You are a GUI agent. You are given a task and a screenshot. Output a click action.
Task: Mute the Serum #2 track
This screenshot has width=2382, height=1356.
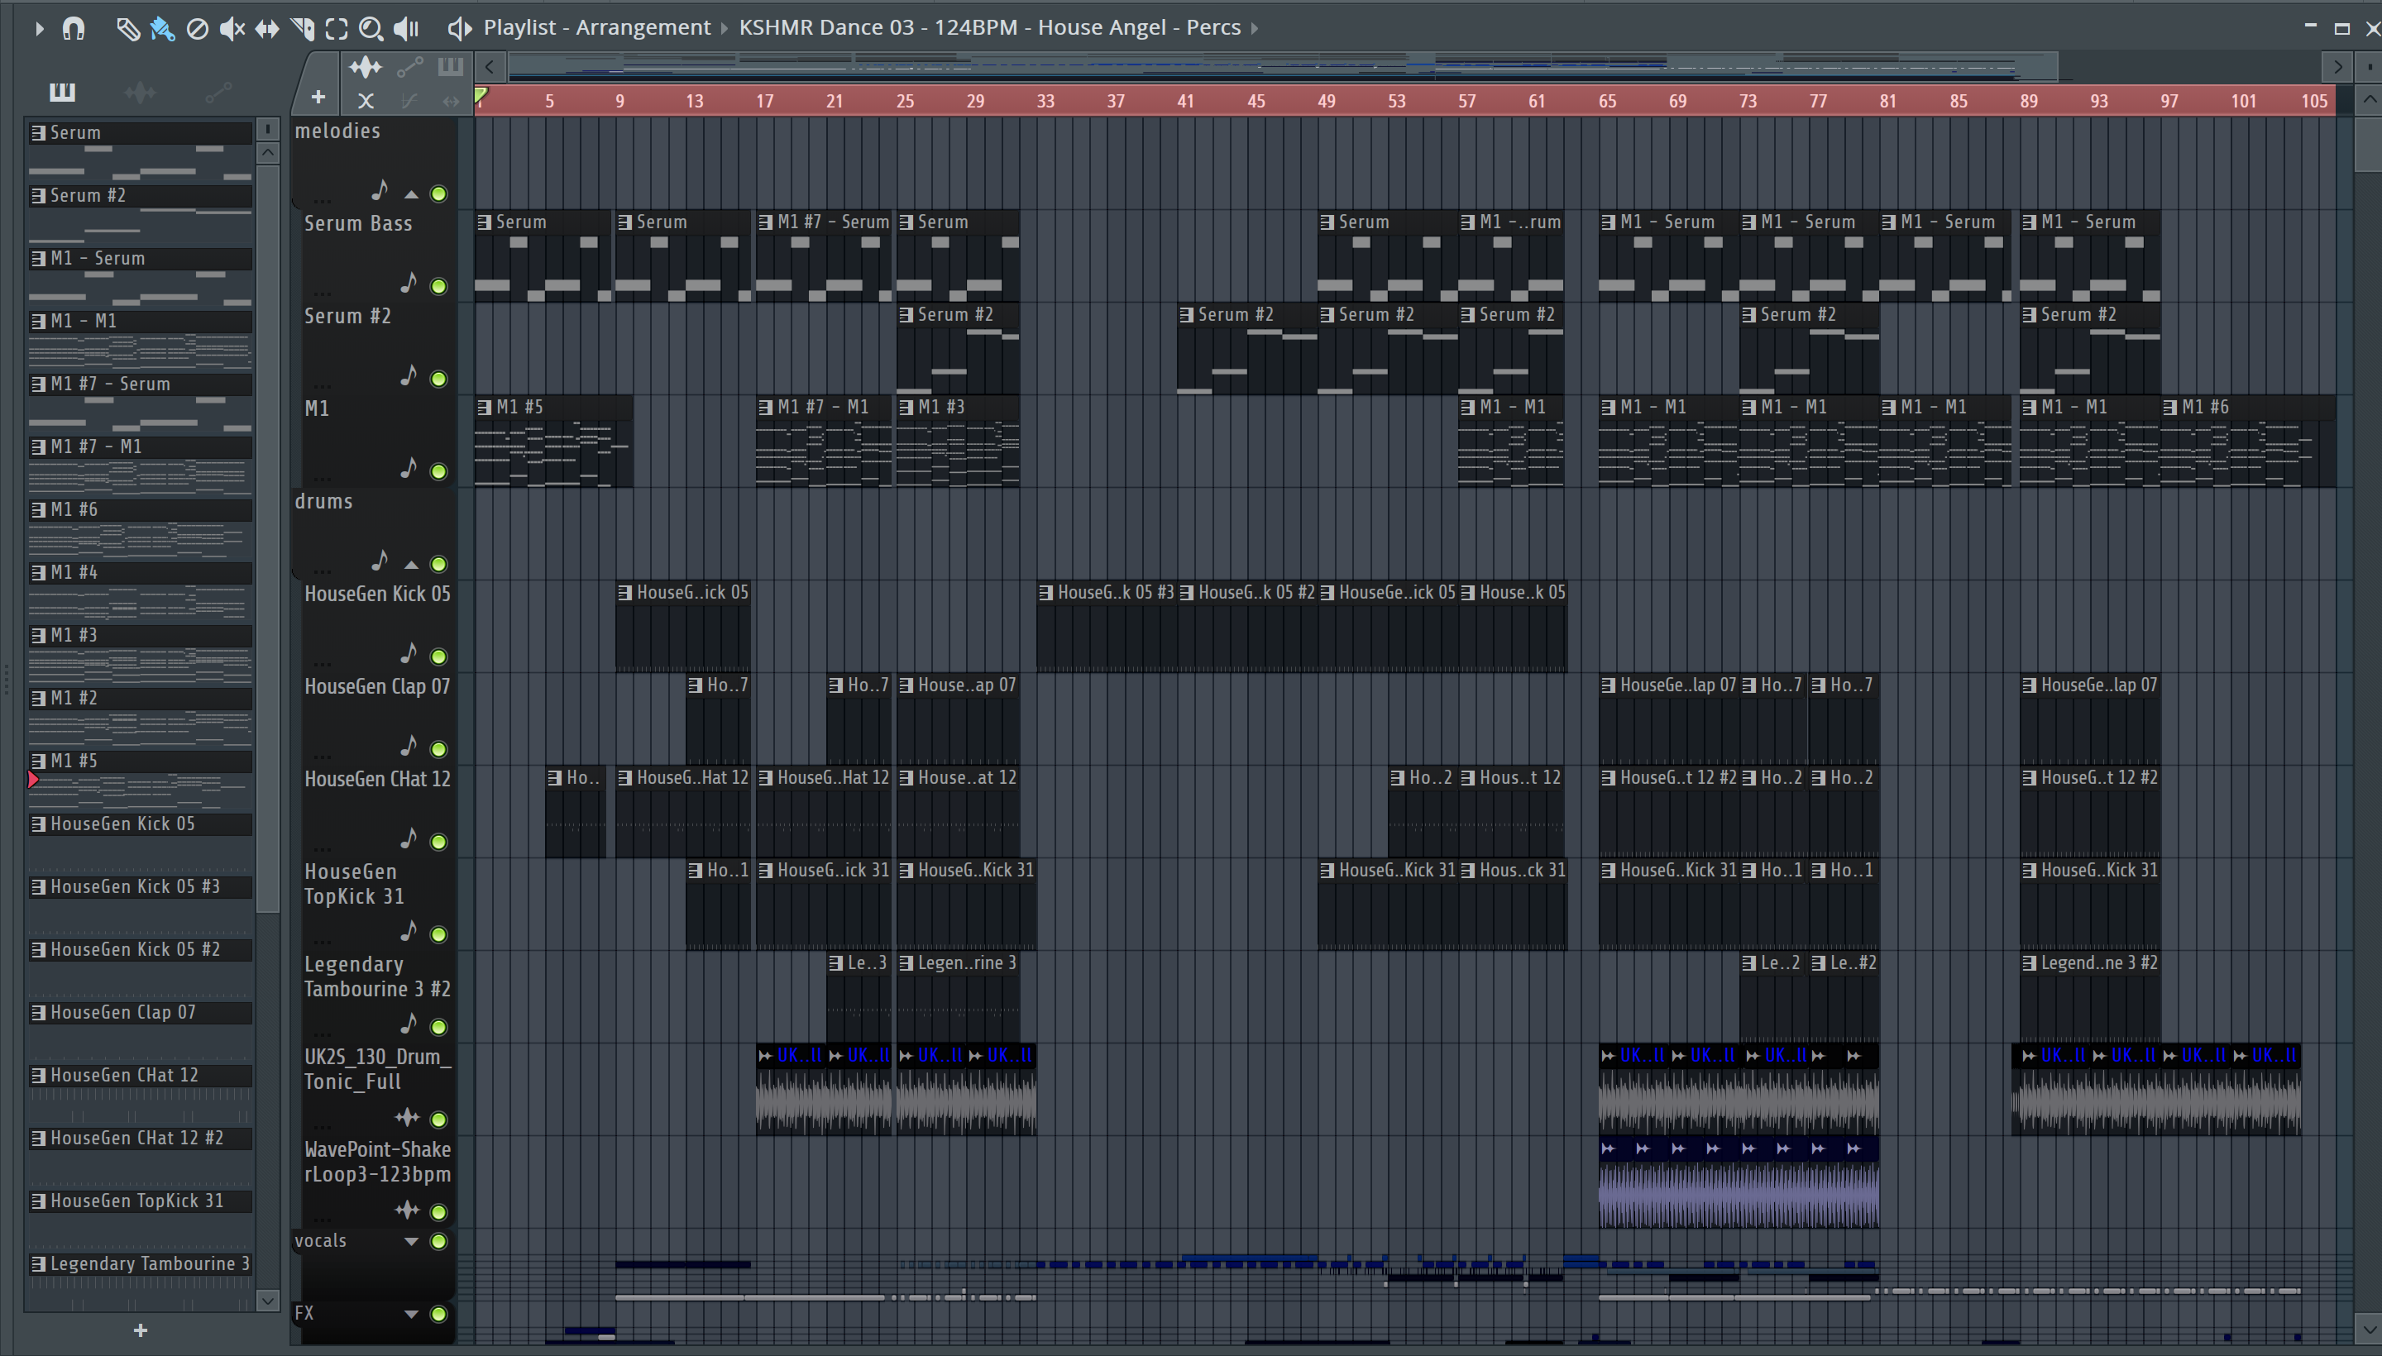click(x=438, y=379)
